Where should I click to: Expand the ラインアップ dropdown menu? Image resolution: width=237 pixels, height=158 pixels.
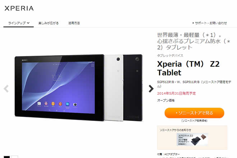19,23
